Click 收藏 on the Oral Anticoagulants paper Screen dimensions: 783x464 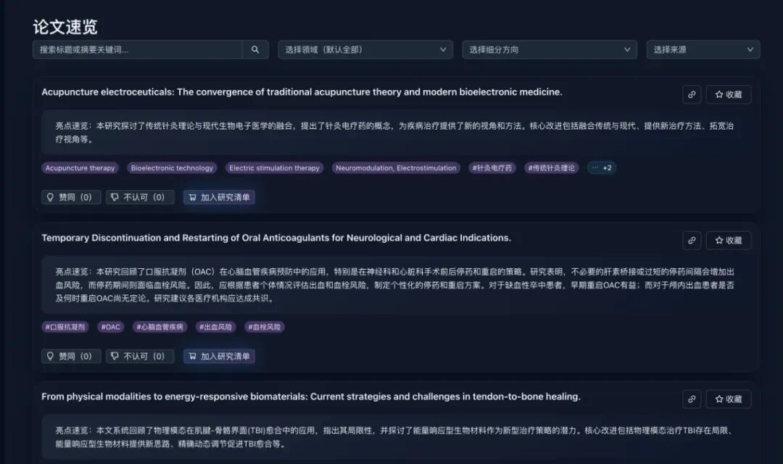click(729, 240)
